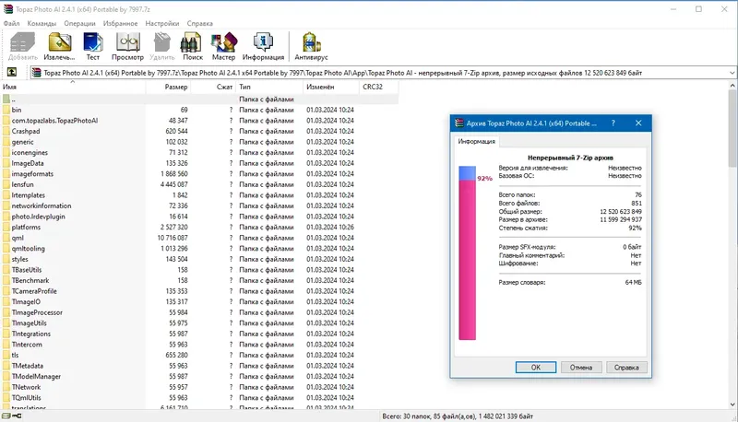
Task: Select the imageformats folder
Action: point(32,174)
